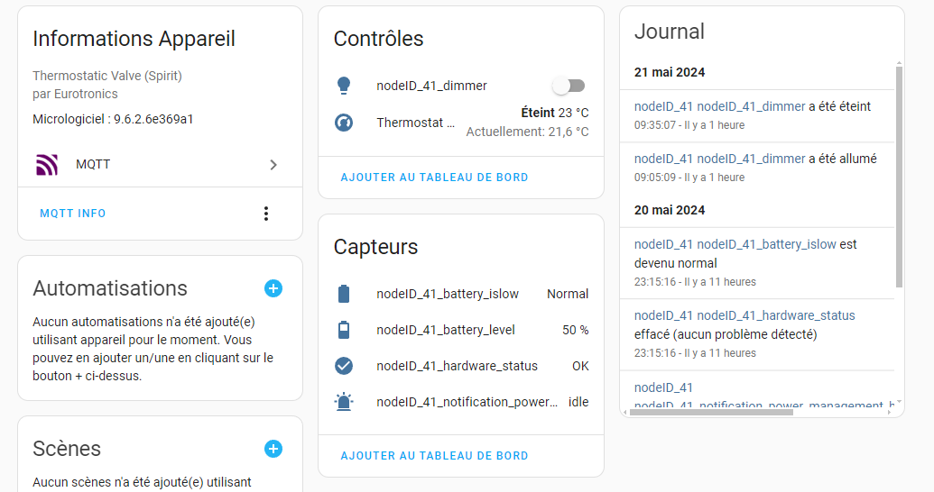Image resolution: width=934 pixels, height=492 pixels.
Task: Click the Journal vertical scrollbar
Action: (x=899, y=180)
